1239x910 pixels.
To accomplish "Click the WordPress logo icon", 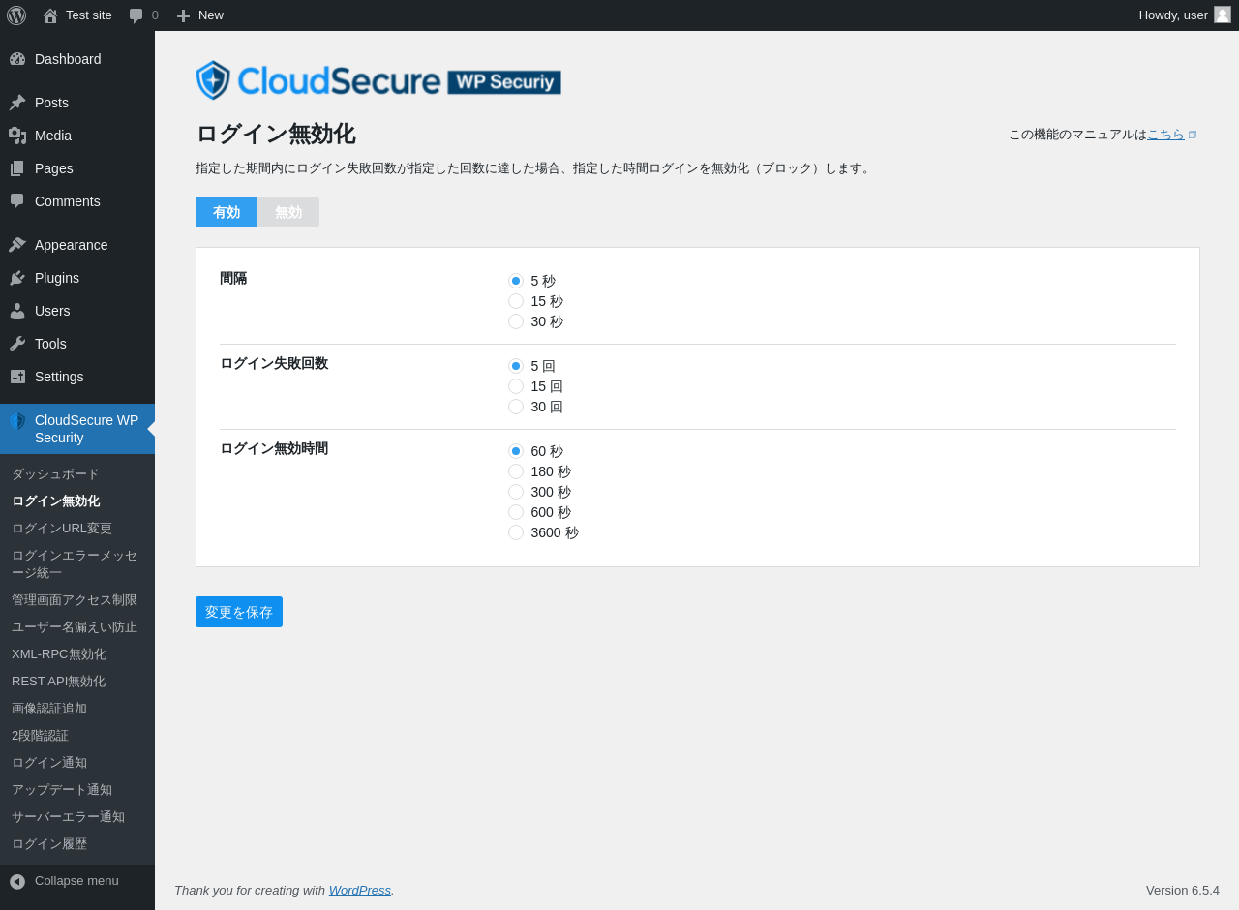I will tap(16, 15).
